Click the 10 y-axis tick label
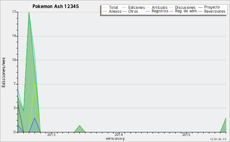This screenshot has height=142, width=230. 14,60
